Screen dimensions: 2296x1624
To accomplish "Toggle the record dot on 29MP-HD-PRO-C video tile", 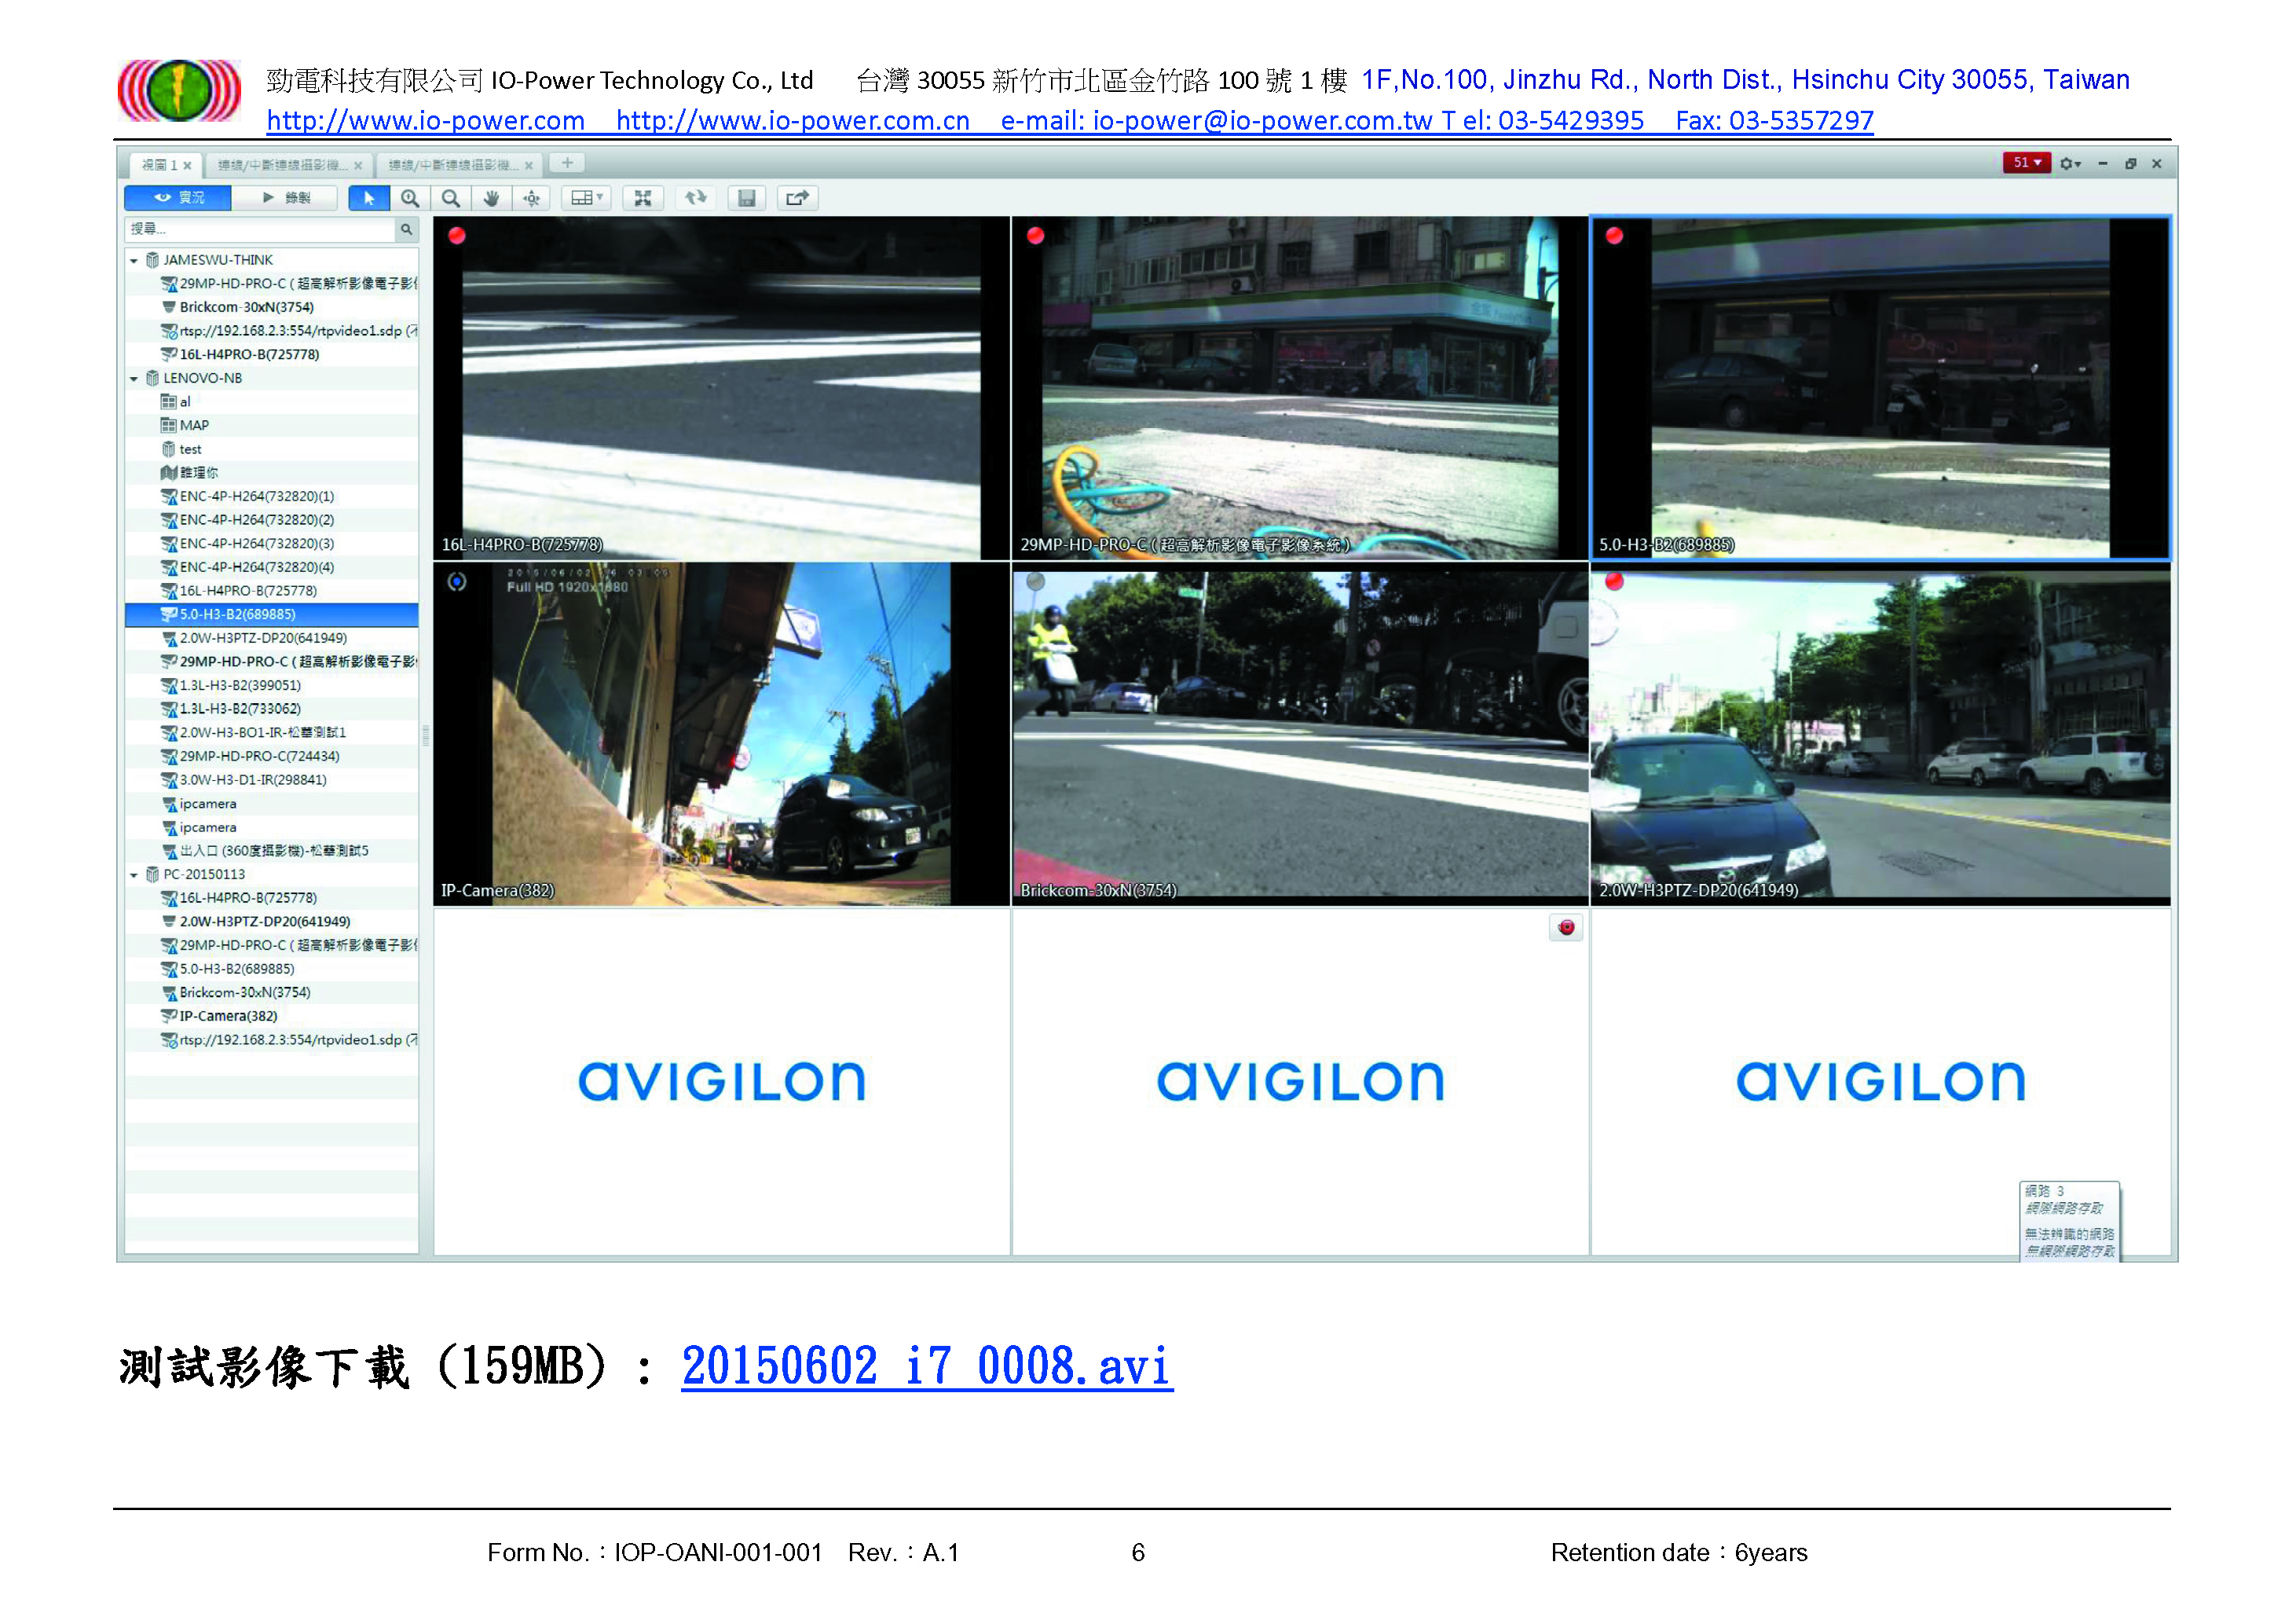I will coord(1036,236).
